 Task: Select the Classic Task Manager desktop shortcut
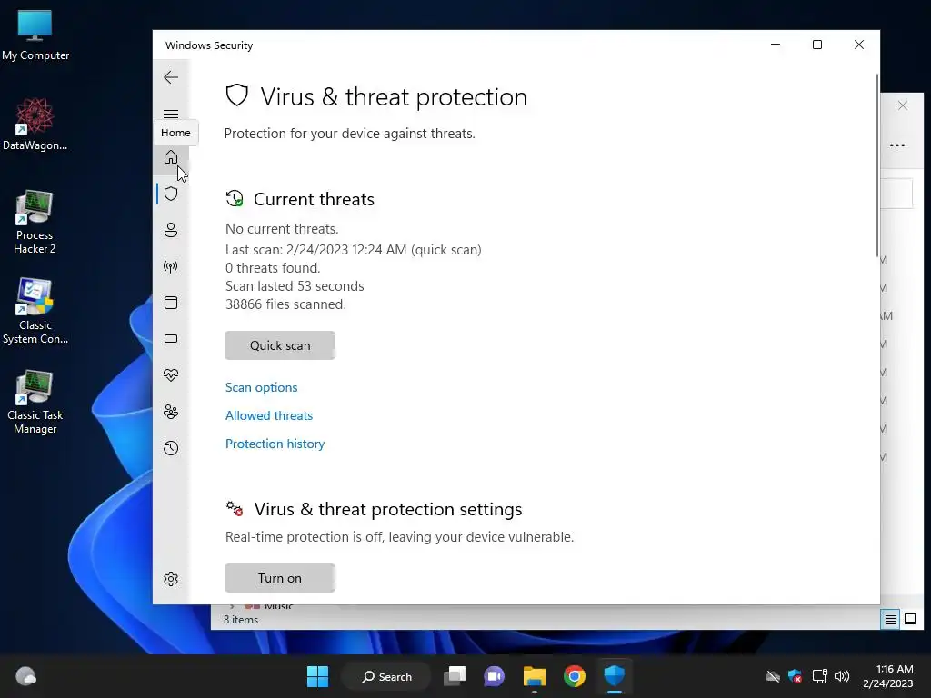pyautogui.click(x=35, y=403)
